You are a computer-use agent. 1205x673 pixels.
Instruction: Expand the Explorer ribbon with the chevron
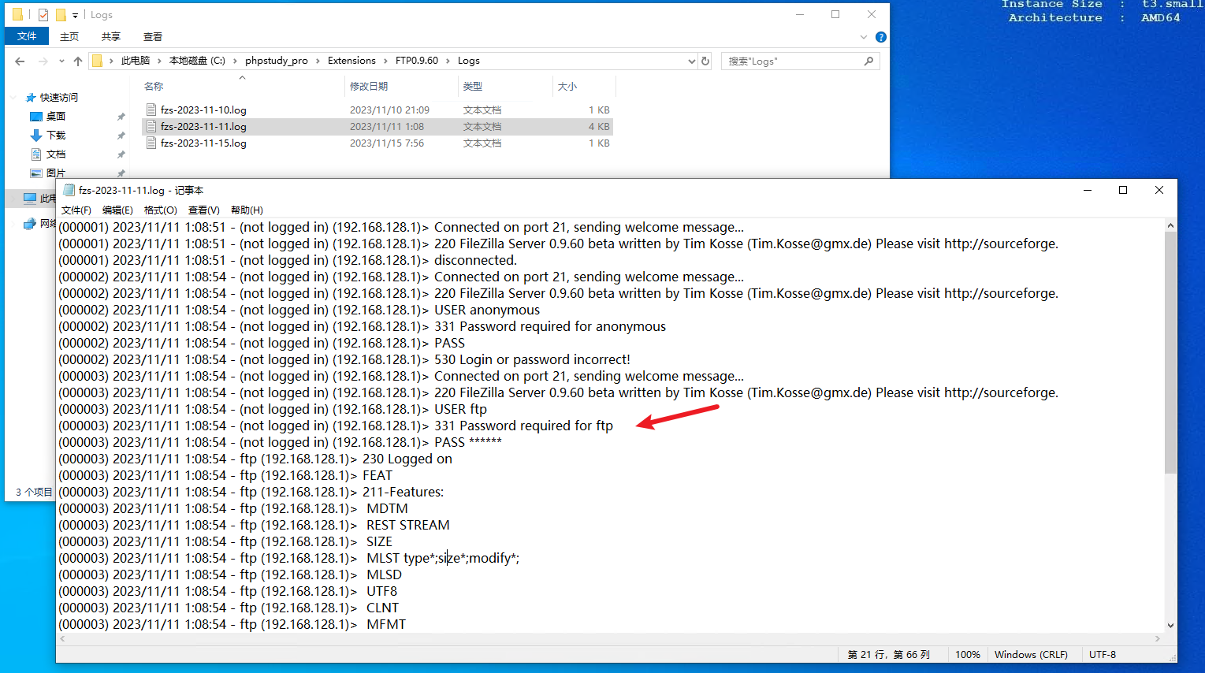click(x=864, y=37)
